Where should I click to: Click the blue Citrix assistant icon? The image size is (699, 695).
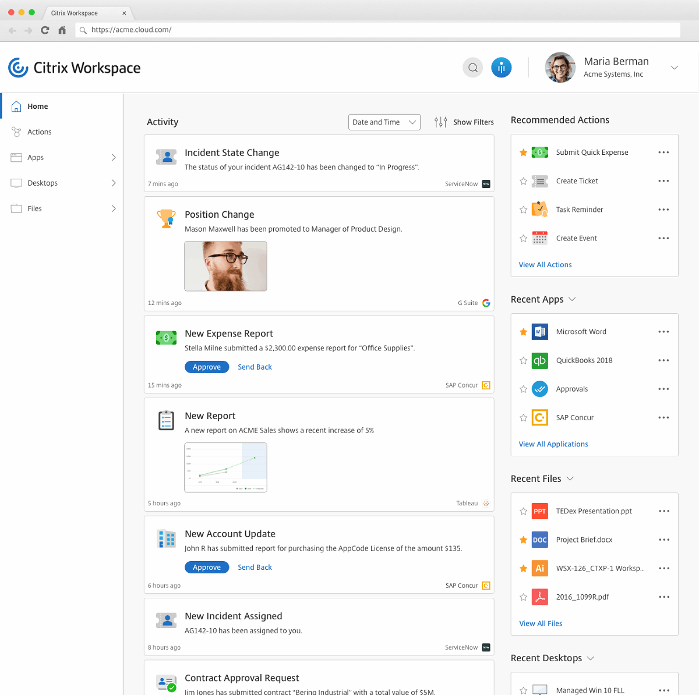(x=502, y=67)
